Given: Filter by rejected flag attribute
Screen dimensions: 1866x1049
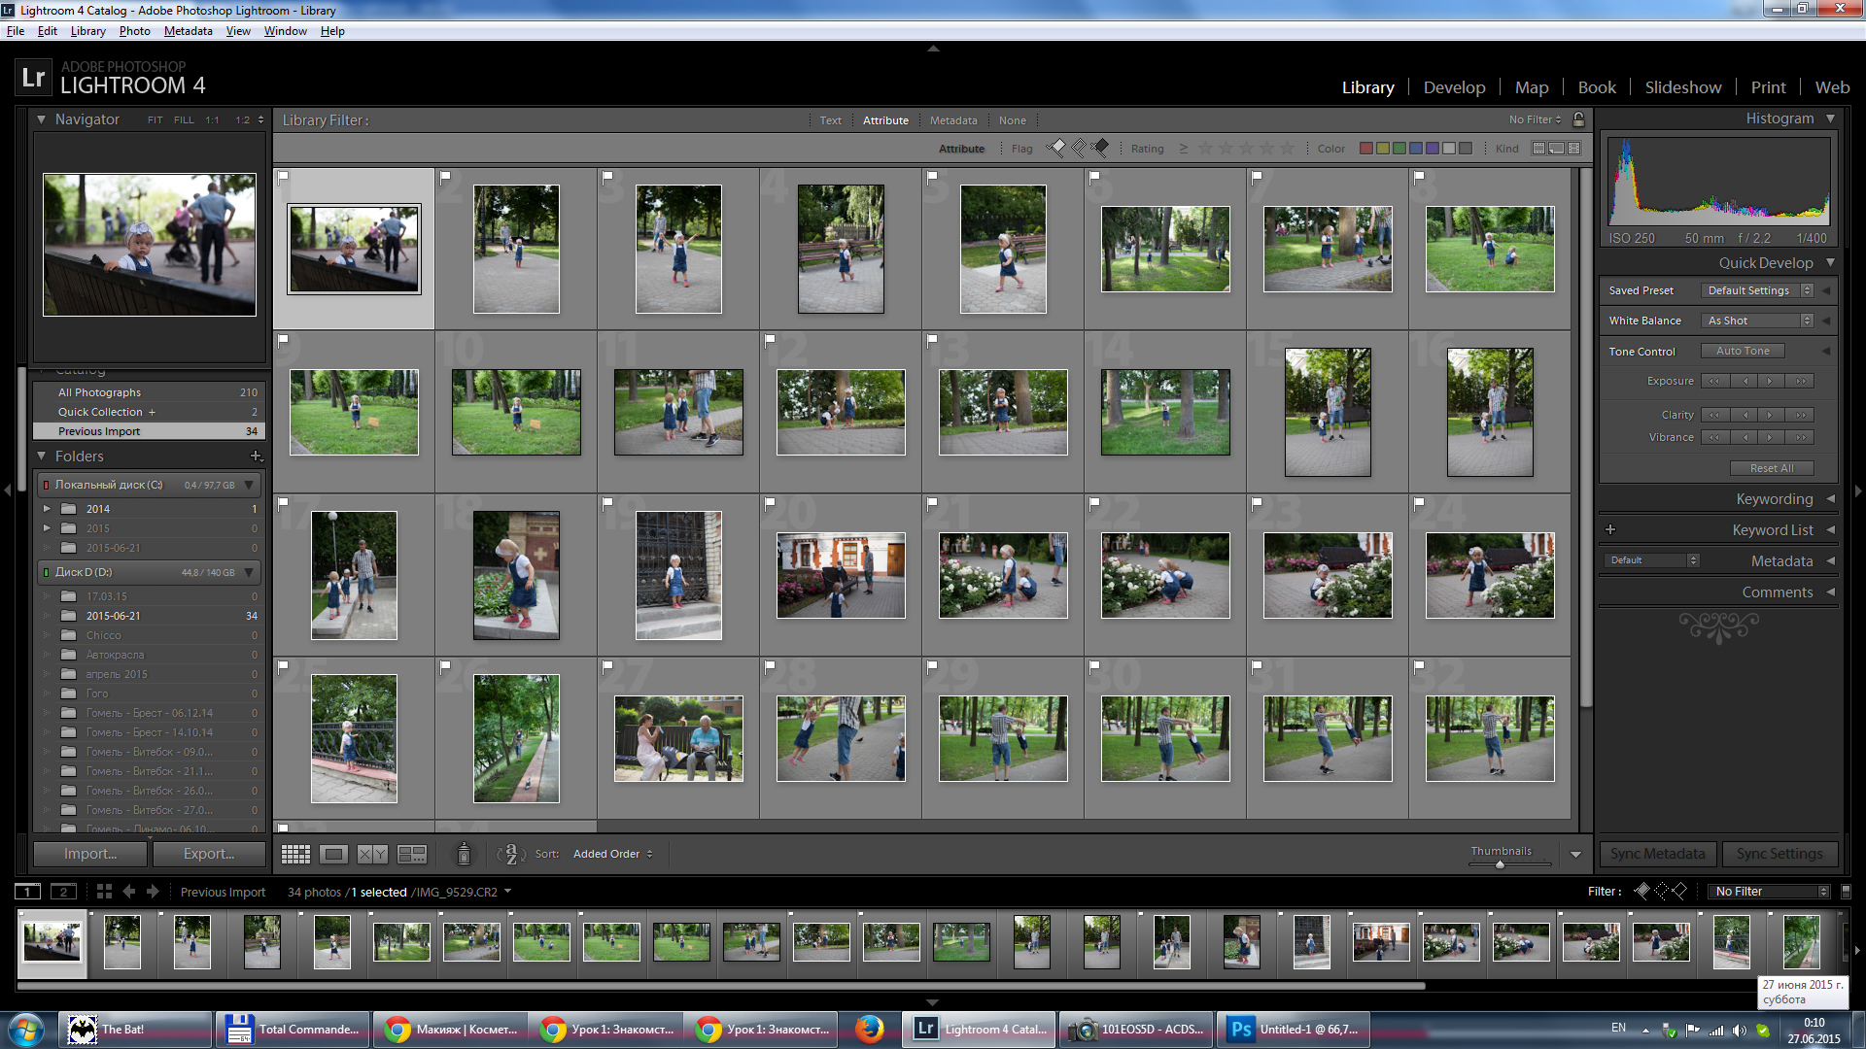Looking at the screenshot, I should click(1101, 148).
